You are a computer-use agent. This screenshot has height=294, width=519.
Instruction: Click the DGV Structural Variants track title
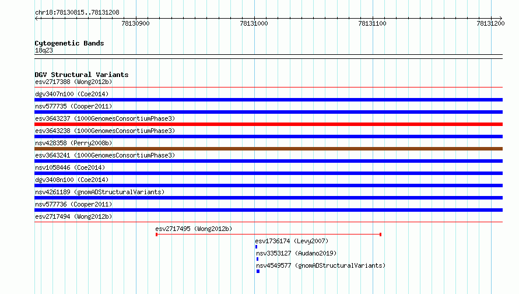[82, 75]
